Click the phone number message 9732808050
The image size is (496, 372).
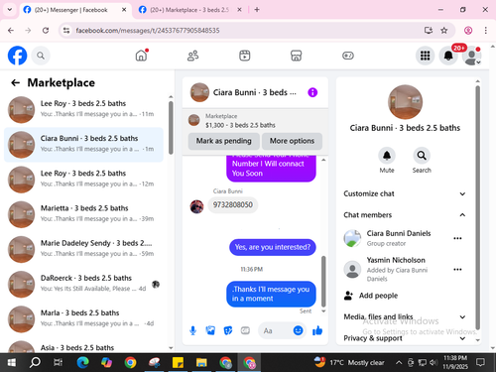pos(233,205)
